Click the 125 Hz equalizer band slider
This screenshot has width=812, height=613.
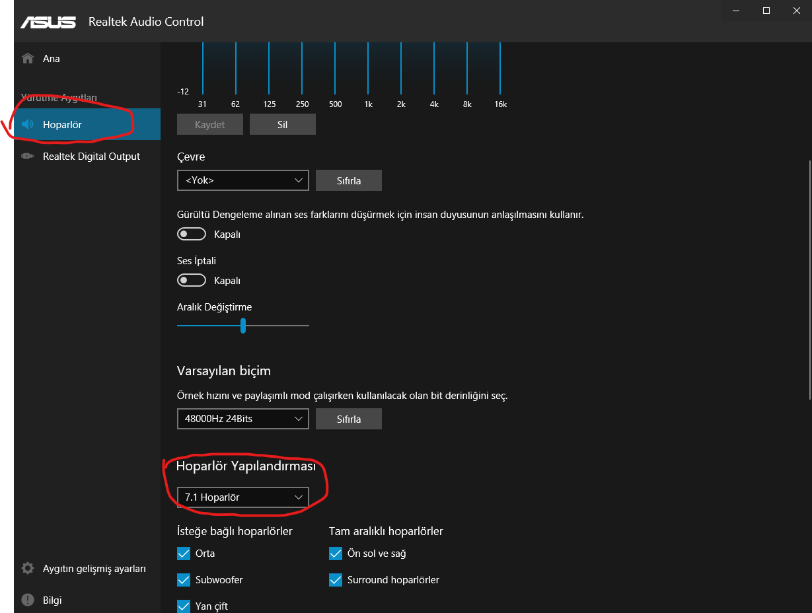pyautogui.click(x=269, y=68)
